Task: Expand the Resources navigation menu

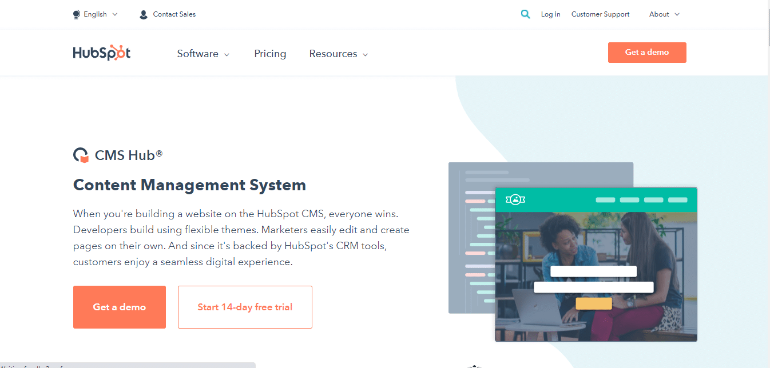Action: (x=339, y=54)
